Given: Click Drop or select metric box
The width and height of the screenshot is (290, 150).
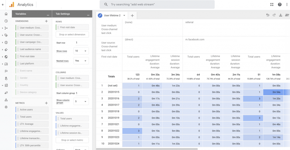Looking at the screenshot, I should pyautogui.click(x=72, y=140).
